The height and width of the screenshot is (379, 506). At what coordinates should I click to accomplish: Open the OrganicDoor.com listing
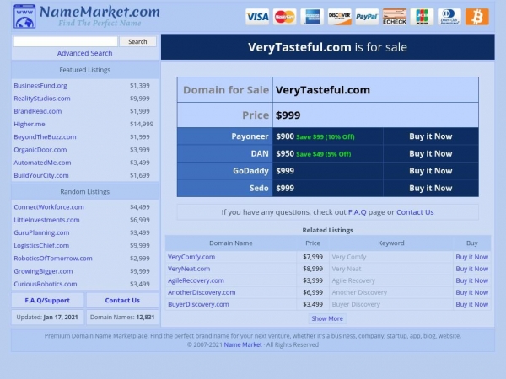(40, 150)
